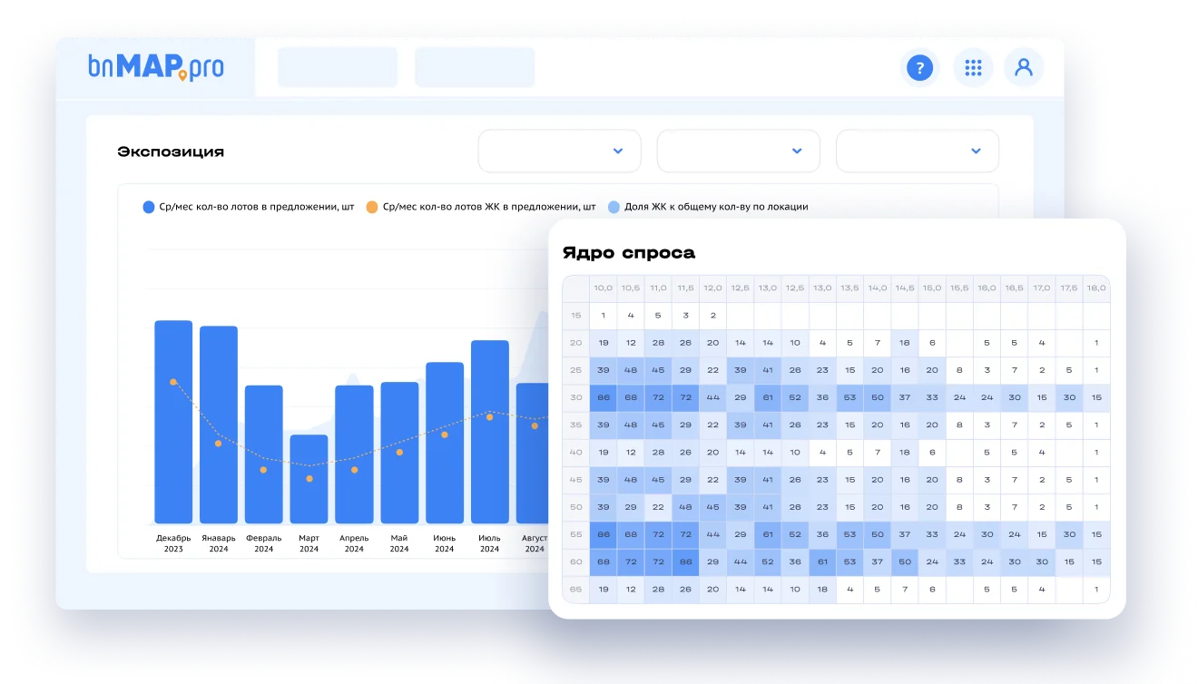The height and width of the screenshot is (684, 1198).
Task: Click the bnMAP.pro logo
Action: click(x=154, y=67)
